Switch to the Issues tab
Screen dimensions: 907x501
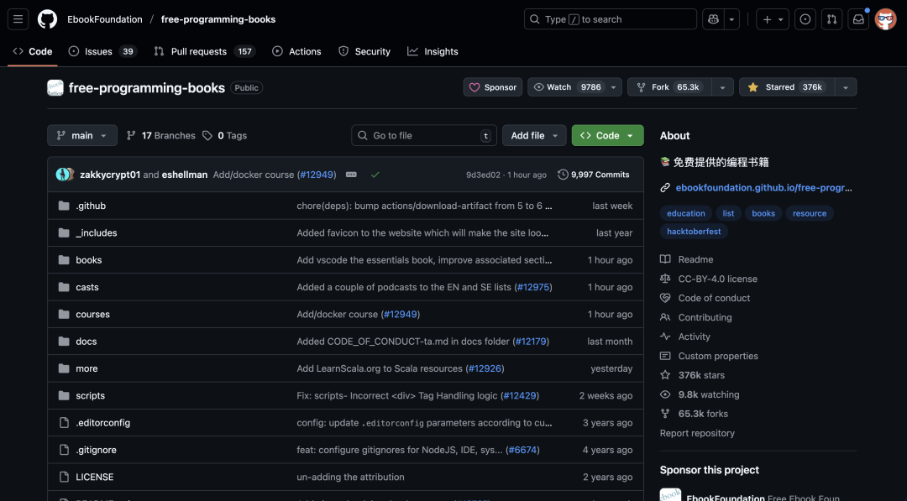102,51
